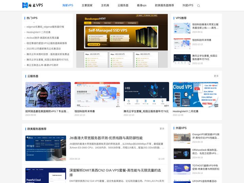
Task: Open 如何挑选最佳美国高防VPS article title
Action: tap(47, 111)
